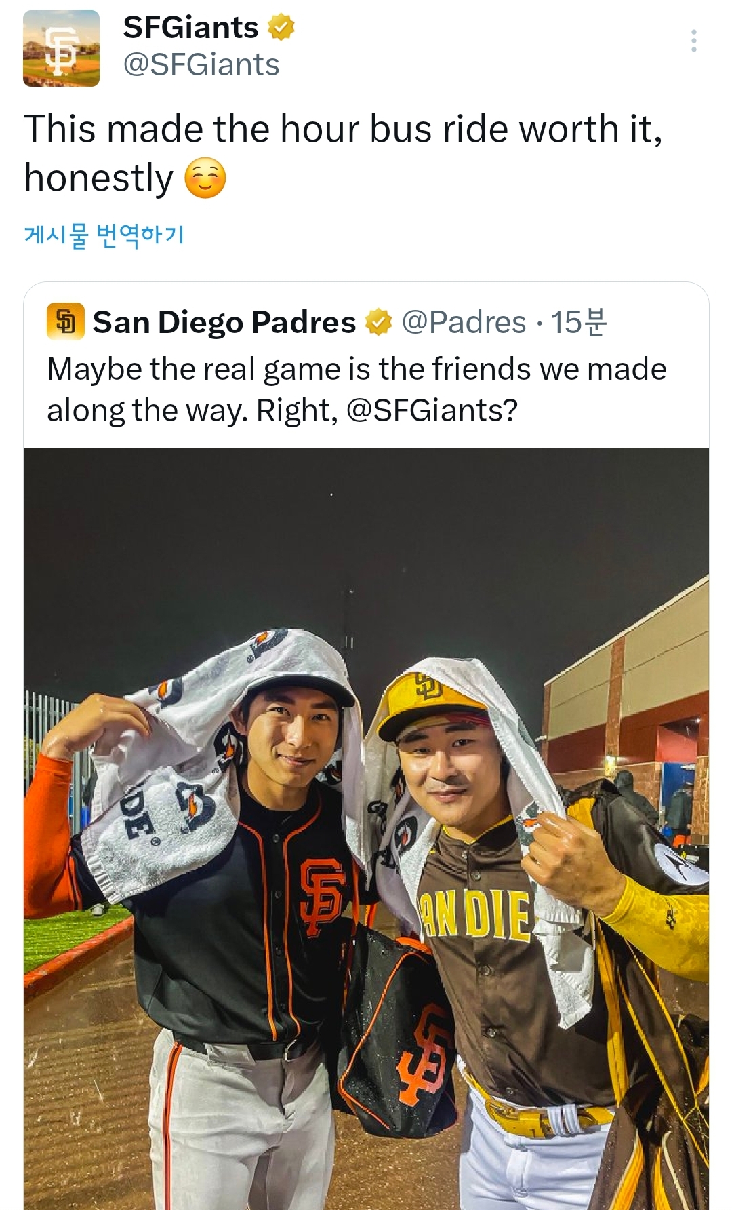Click the 게시물 번역하기 translate link
The image size is (732, 1210).
click(104, 235)
